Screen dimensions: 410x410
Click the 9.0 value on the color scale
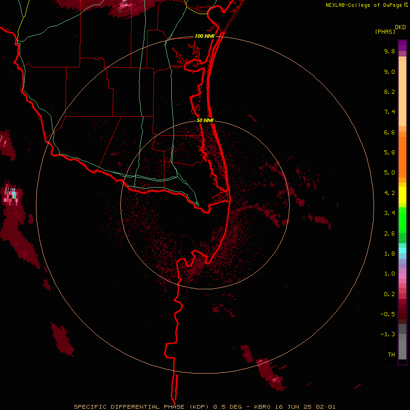pyautogui.click(x=389, y=72)
